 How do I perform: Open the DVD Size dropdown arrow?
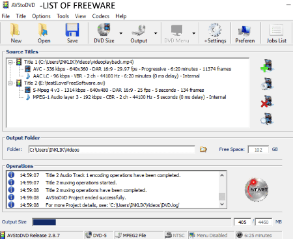[121, 33]
